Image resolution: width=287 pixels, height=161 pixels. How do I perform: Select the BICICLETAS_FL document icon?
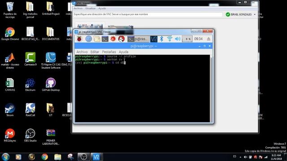[x=30, y=34]
